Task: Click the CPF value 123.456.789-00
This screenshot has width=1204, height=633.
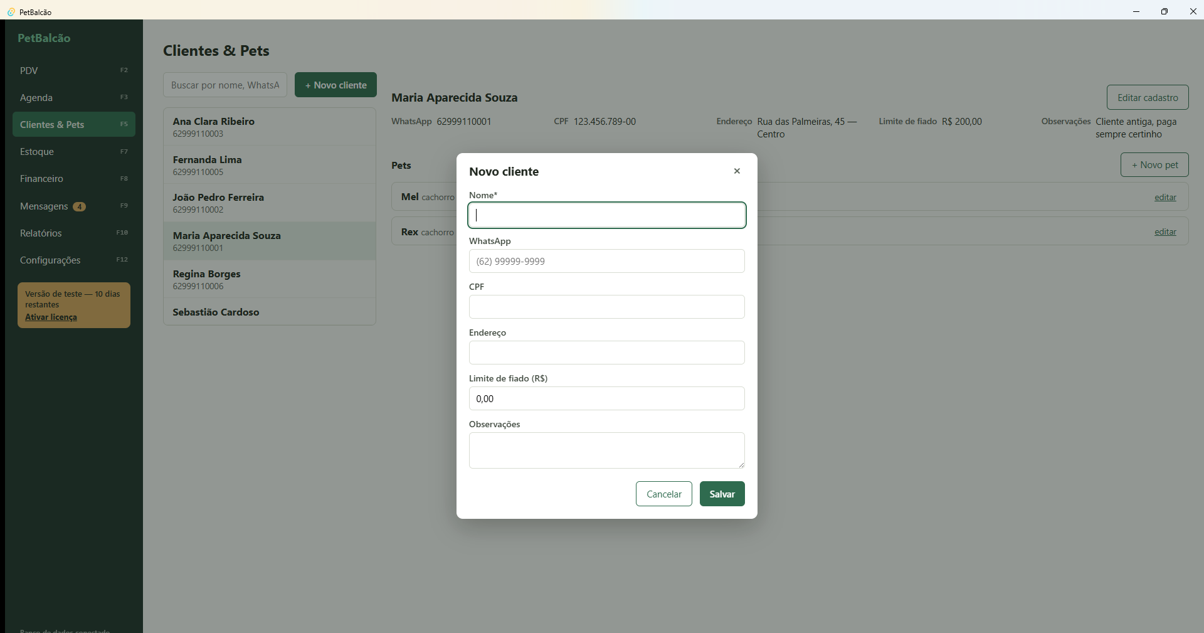Action: click(x=605, y=121)
